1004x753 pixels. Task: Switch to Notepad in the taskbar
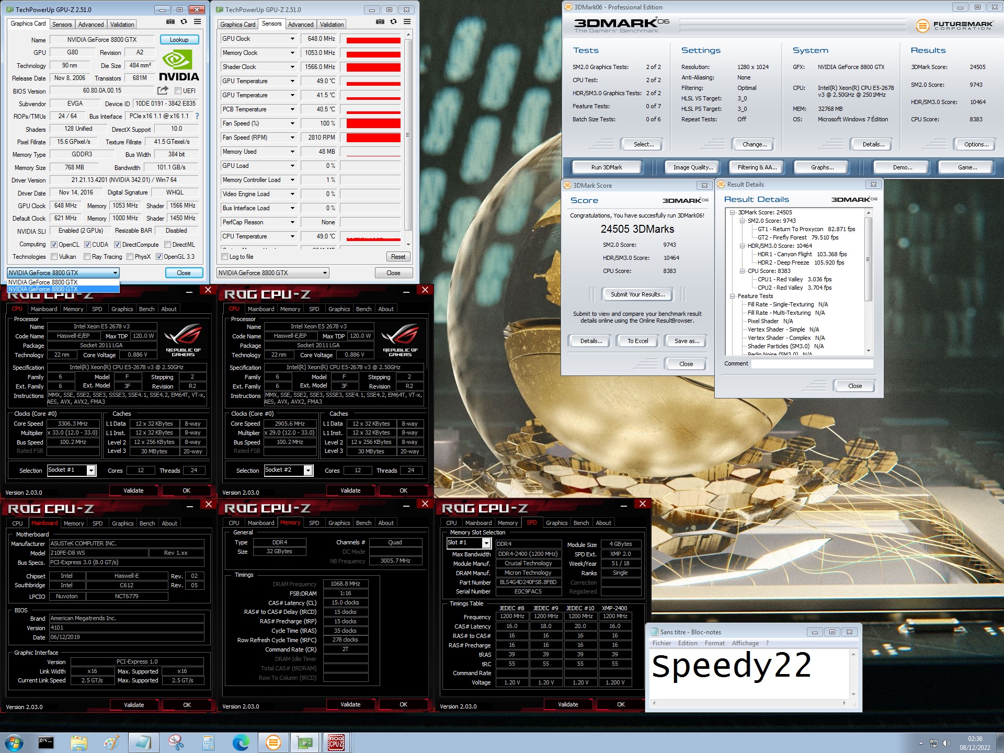(143, 742)
